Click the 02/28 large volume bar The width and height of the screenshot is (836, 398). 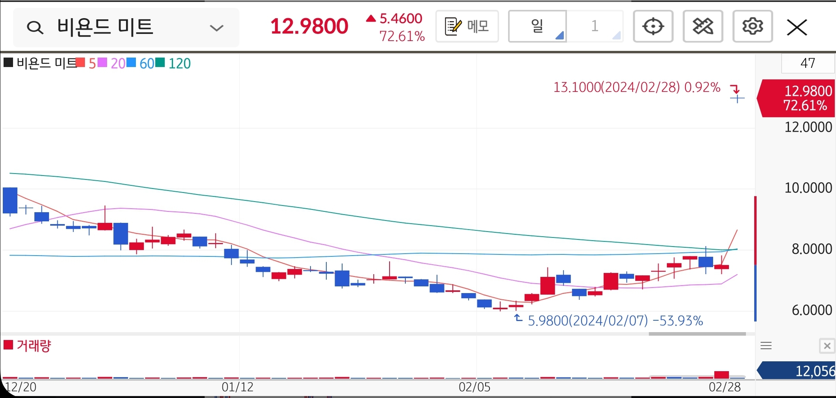click(722, 375)
